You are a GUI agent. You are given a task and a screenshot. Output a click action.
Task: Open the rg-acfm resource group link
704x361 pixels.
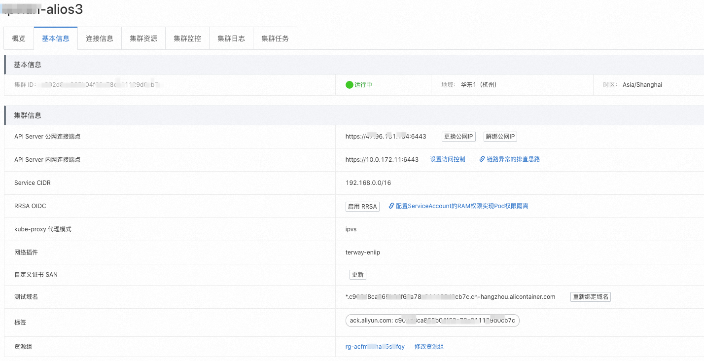(375, 347)
